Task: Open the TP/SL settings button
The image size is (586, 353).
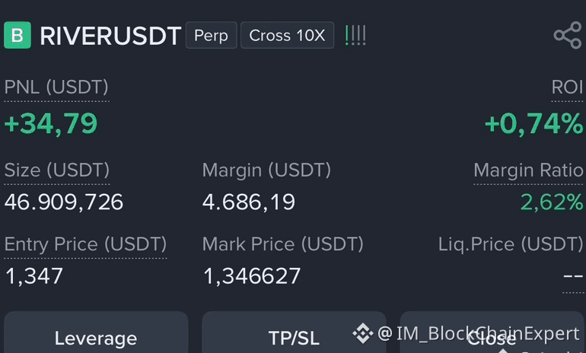Action: click(x=294, y=332)
